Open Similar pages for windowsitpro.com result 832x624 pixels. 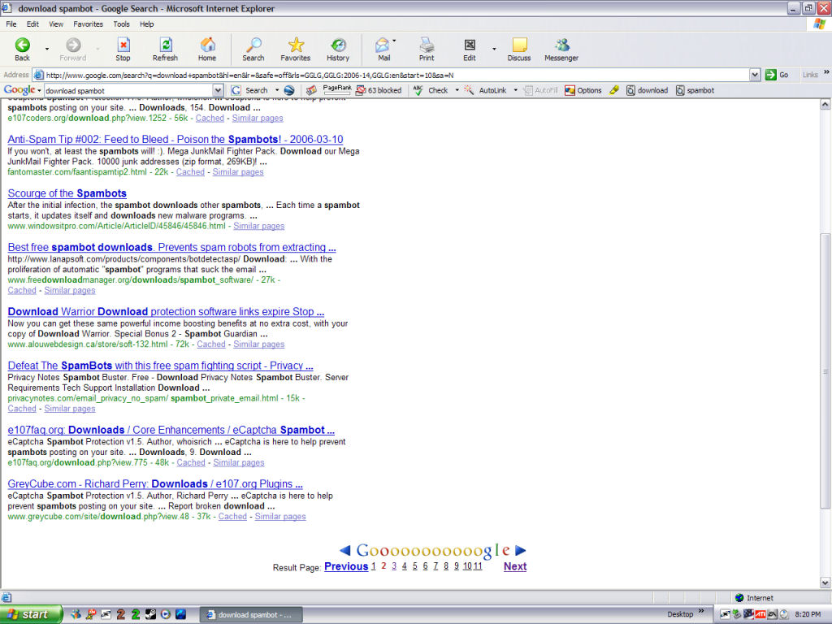click(x=259, y=226)
